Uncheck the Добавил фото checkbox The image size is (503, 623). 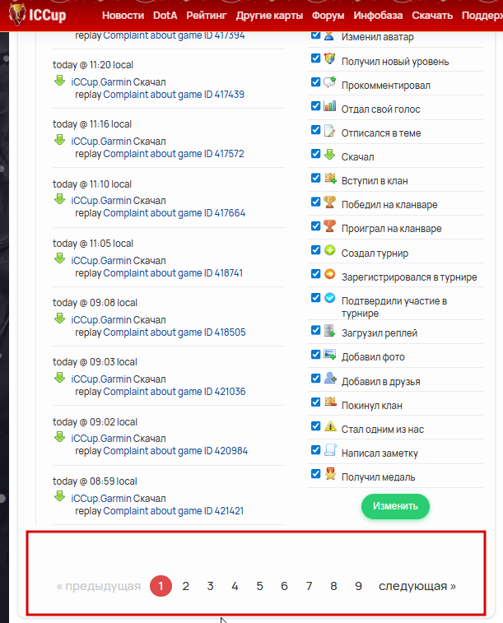click(x=316, y=355)
